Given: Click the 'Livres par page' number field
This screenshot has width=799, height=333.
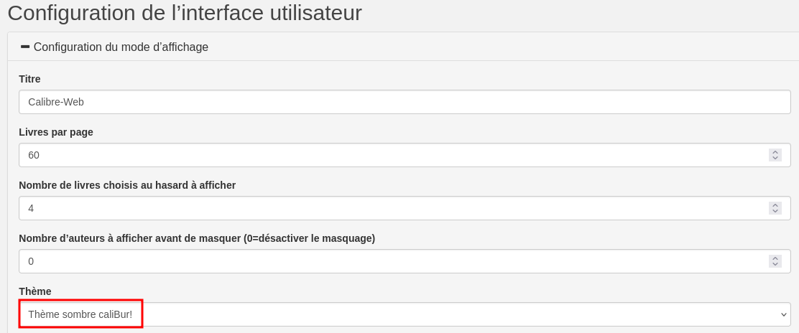Looking at the screenshot, I should point(392,155).
